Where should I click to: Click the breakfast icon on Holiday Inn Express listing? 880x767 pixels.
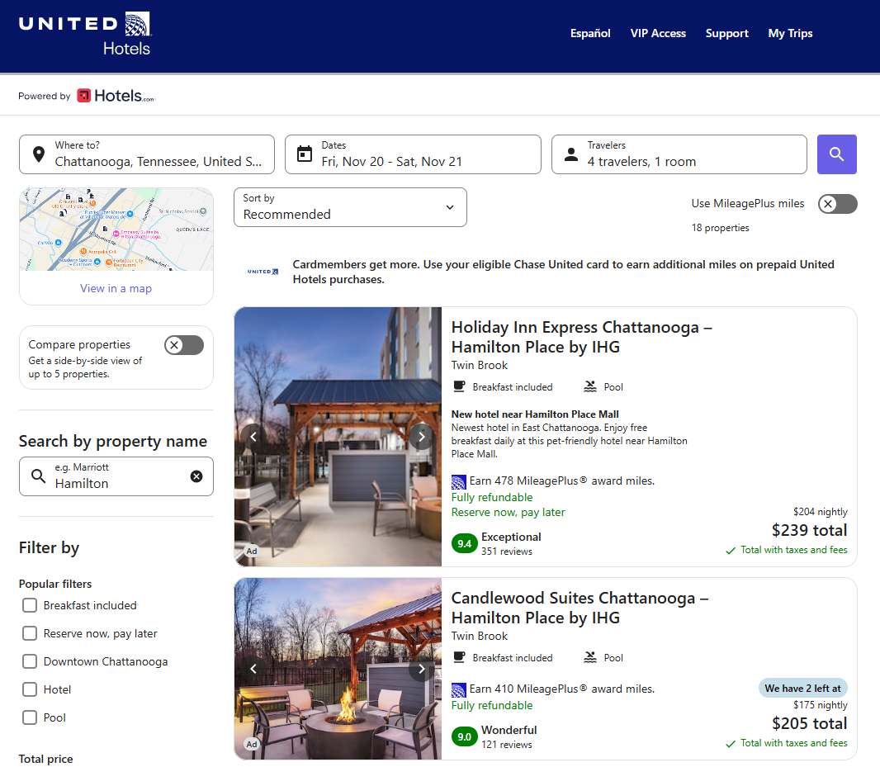[x=460, y=386]
